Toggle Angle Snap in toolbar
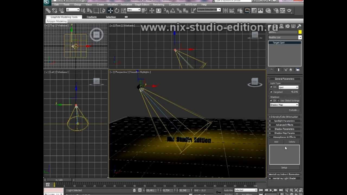The width and height of the screenshot is (347, 195). point(173,11)
